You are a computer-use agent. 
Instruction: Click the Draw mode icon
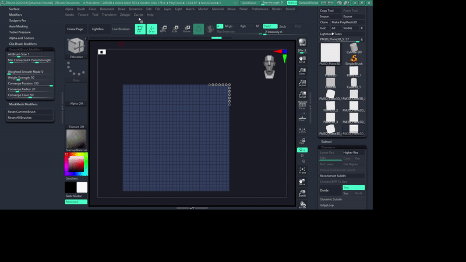151,29
